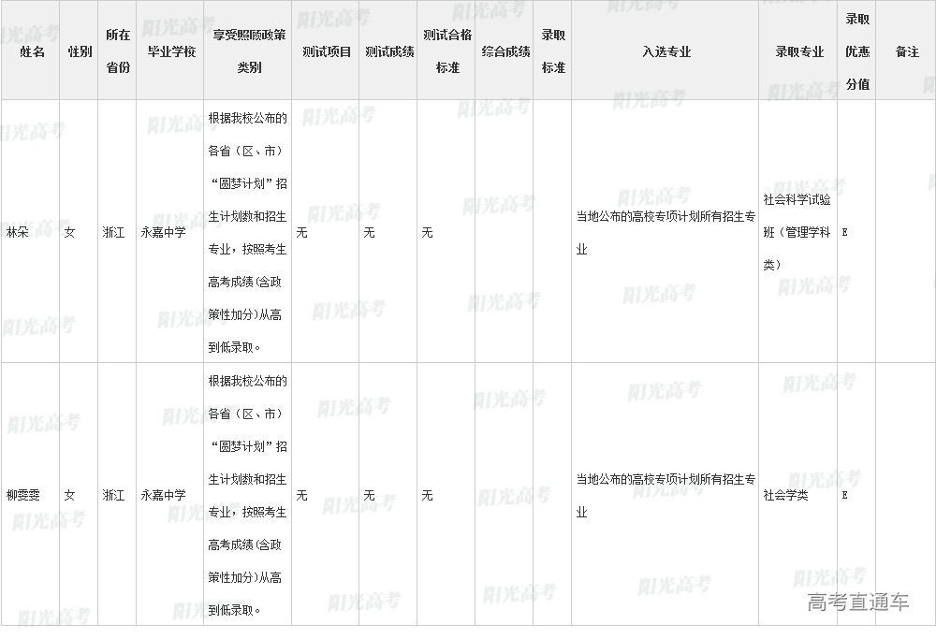Click the 测试合格标准 header cell
This screenshot has height=639, width=936.
[447, 51]
